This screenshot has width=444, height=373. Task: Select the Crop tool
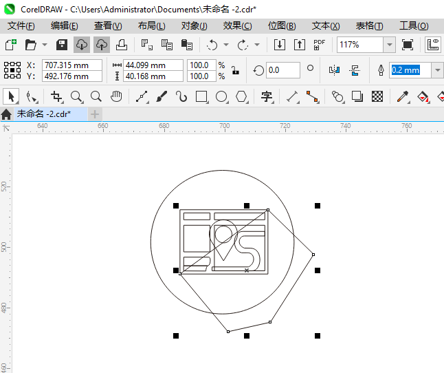click(57, 96)
